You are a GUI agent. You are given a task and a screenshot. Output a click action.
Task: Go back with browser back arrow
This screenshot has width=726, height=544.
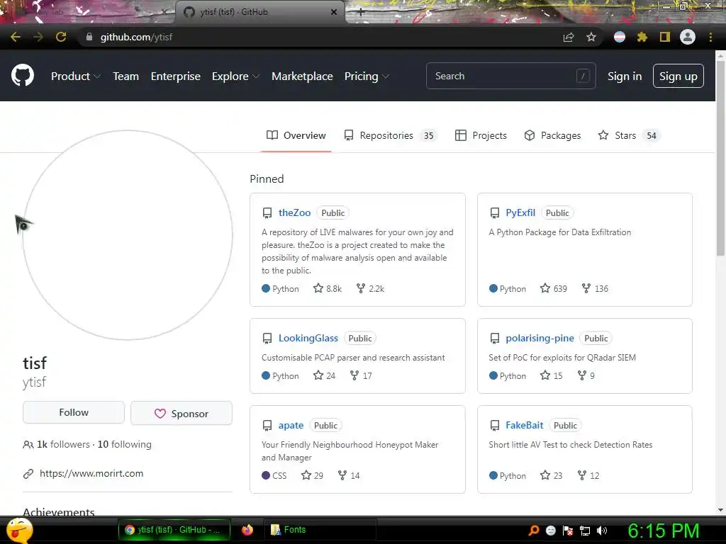16,37
